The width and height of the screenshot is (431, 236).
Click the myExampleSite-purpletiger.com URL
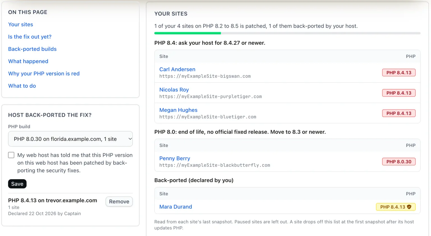[210, 97]
